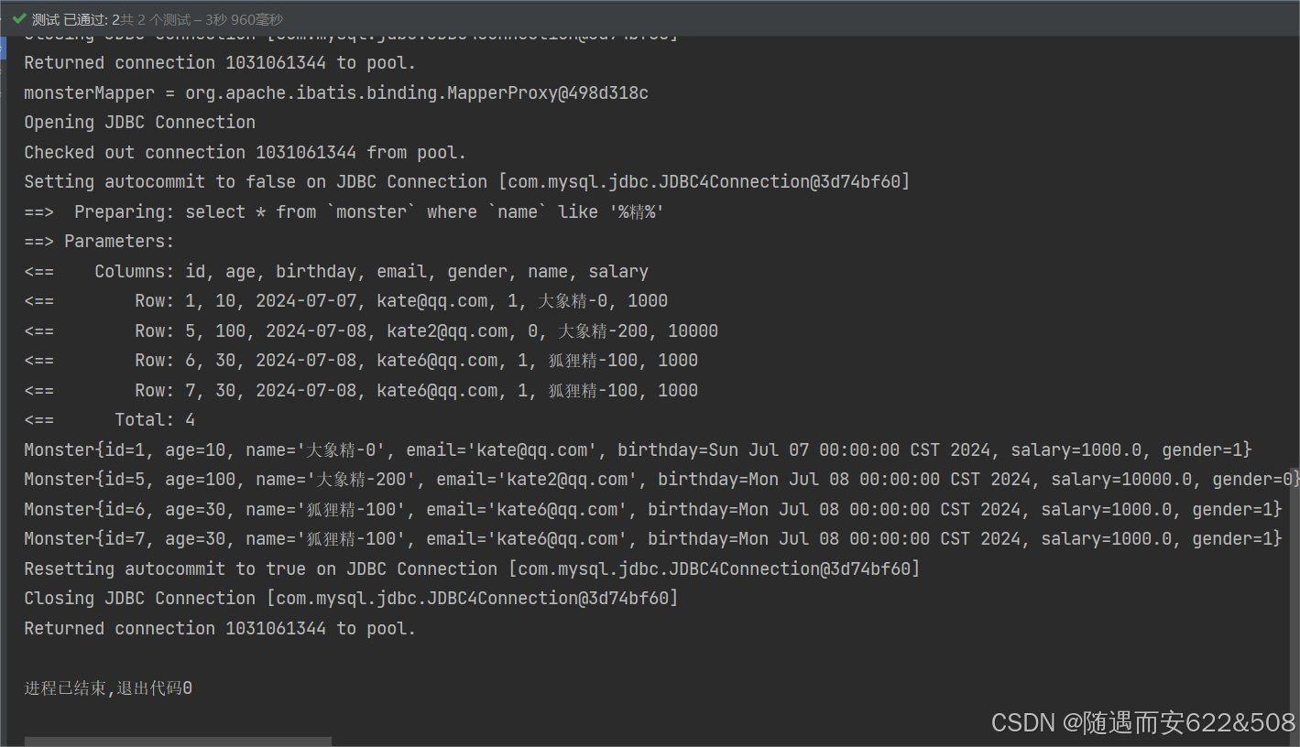The width and height of the screenshot is (1300, 747).
Task: Click the CSDN author watermark text
Action: 1143,722
